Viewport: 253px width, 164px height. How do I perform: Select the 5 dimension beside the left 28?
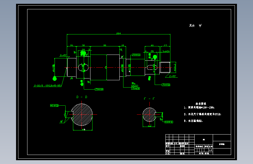[89, 50]
